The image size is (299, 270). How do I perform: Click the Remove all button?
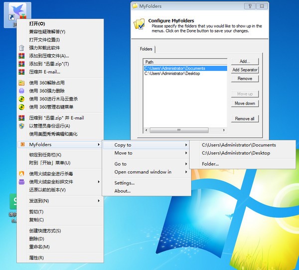(245, 119)
